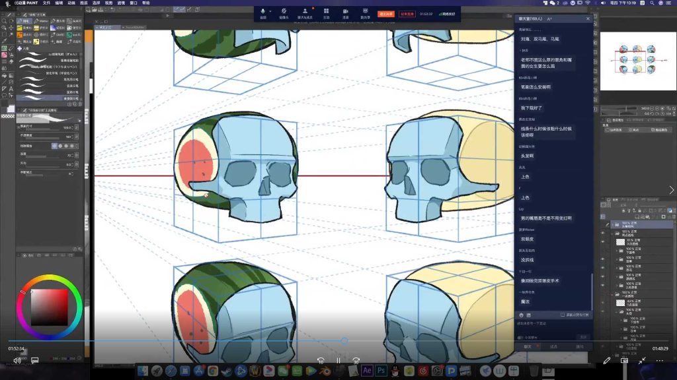The width and height of the screenshot is (677, 380).
Task: Open the 文件 menu
Action: pyautogui.click(x=46, y=3)
